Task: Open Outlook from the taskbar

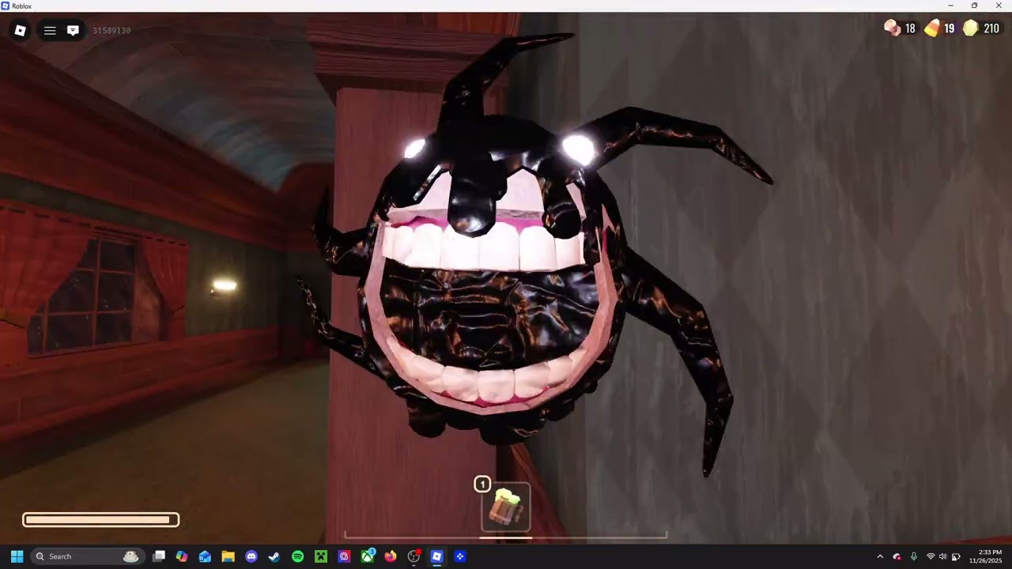Action: click(x=205, y=556)
